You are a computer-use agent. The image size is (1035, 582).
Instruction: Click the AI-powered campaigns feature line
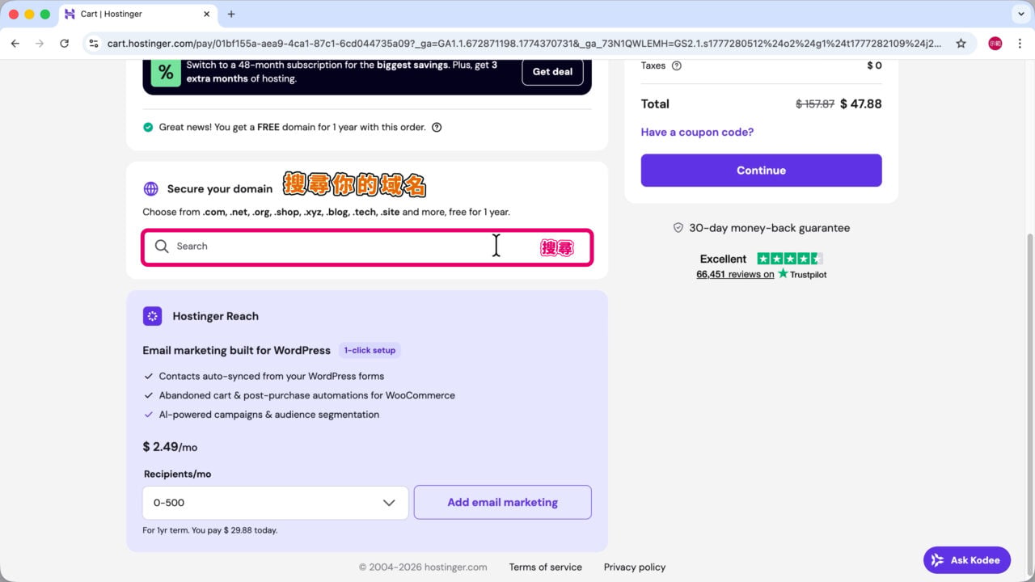(x=269, y=415)
